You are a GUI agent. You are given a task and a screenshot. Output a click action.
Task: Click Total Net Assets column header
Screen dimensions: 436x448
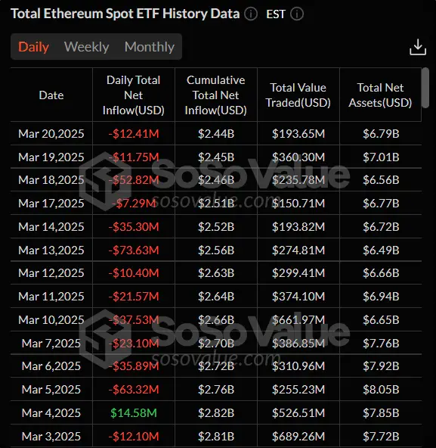(380, 95)
